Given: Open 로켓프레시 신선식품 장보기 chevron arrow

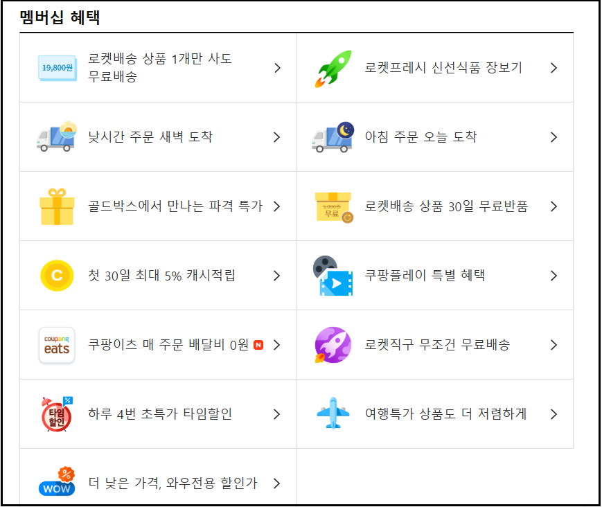Looking at the screenshot, I should point(554,68).
